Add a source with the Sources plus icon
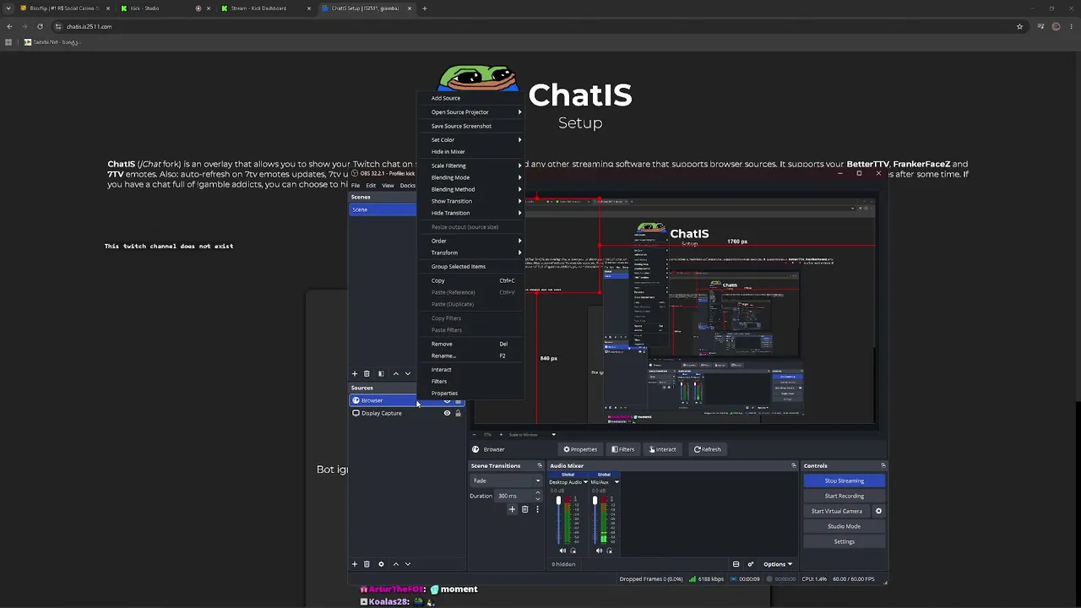The width and height of the screenshot is (1081, 608). click(355, 564)
